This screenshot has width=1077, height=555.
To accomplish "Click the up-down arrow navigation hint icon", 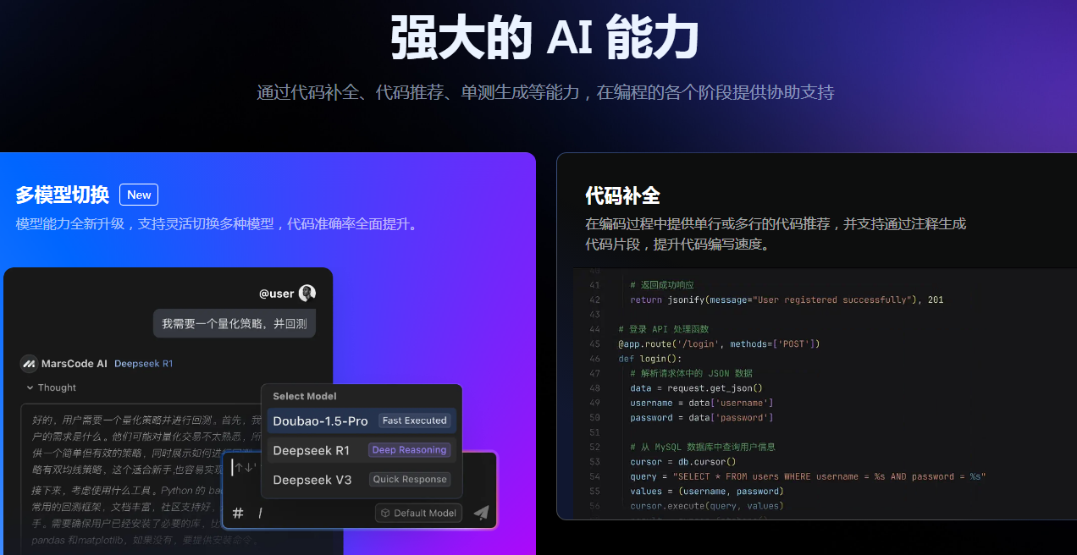I will tap(246, 466).
